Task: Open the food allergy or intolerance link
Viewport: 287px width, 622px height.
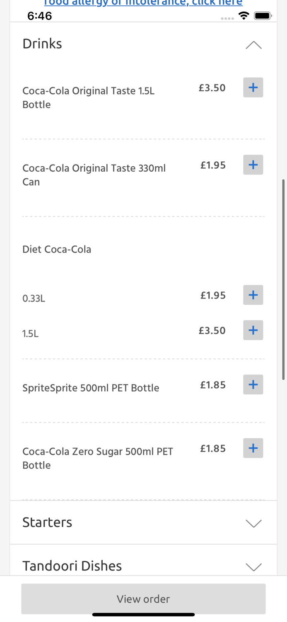Action: (143, 3)
